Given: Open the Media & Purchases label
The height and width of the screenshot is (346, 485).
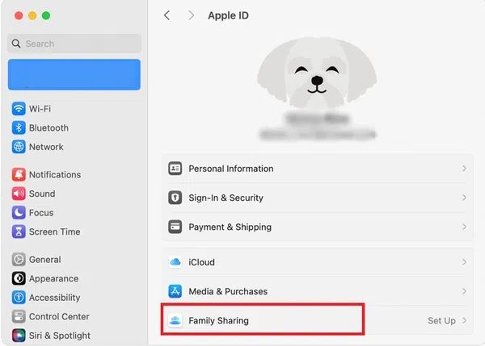Looking at the screenshot, I should pos(228,291).
